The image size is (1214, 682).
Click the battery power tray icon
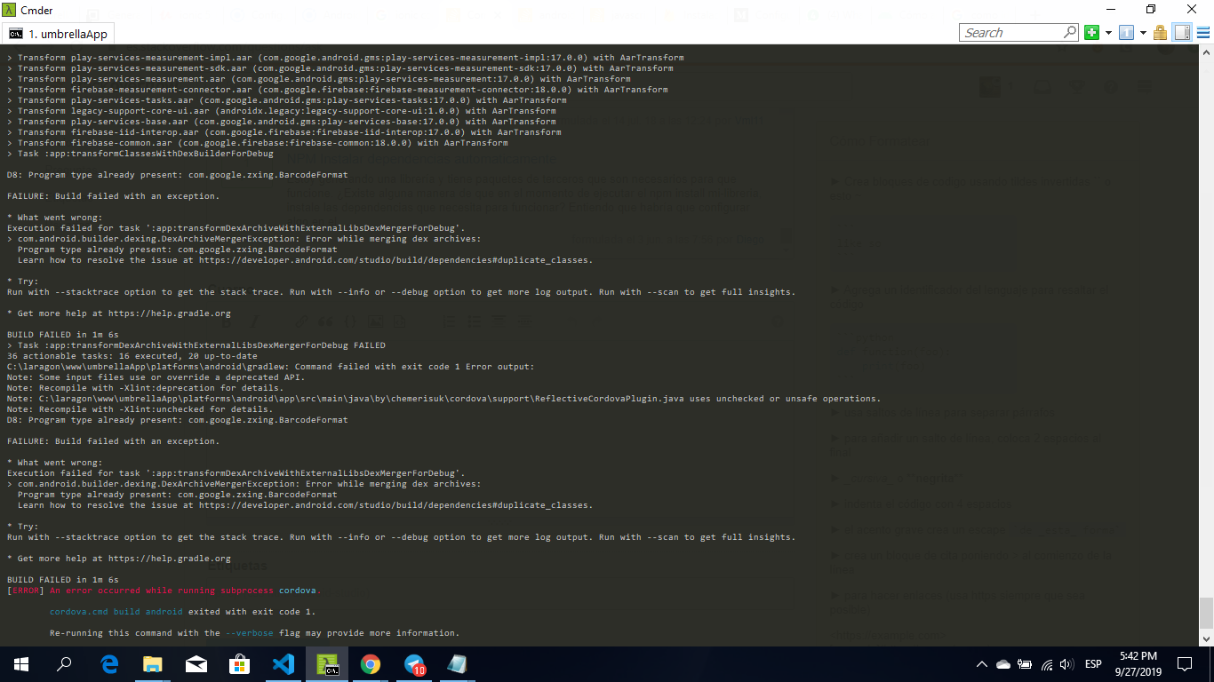1026,664
